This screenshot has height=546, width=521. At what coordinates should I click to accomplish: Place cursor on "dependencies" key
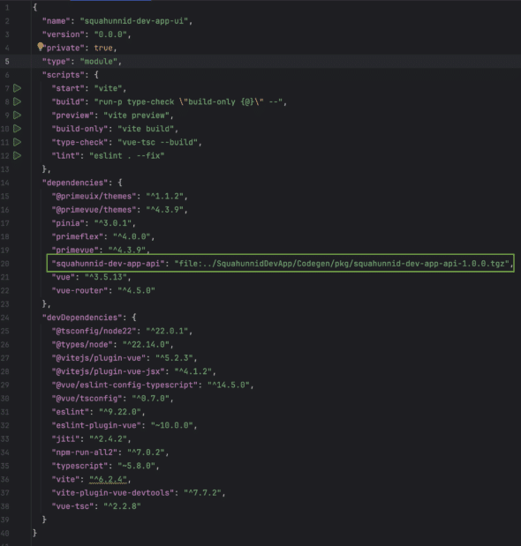pos(75,183)
